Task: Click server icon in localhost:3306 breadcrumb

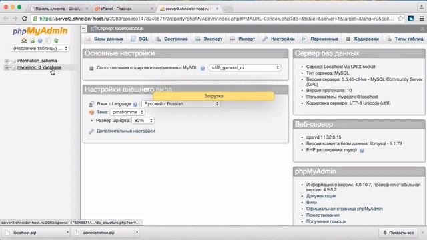Action: 93,29
